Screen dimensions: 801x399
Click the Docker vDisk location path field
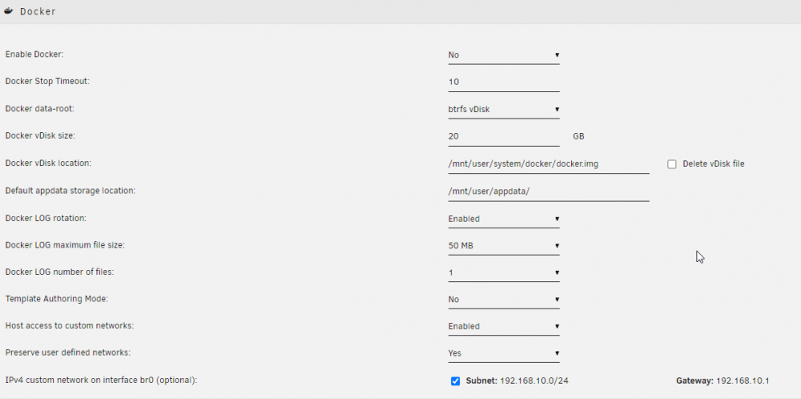(549, 164)
